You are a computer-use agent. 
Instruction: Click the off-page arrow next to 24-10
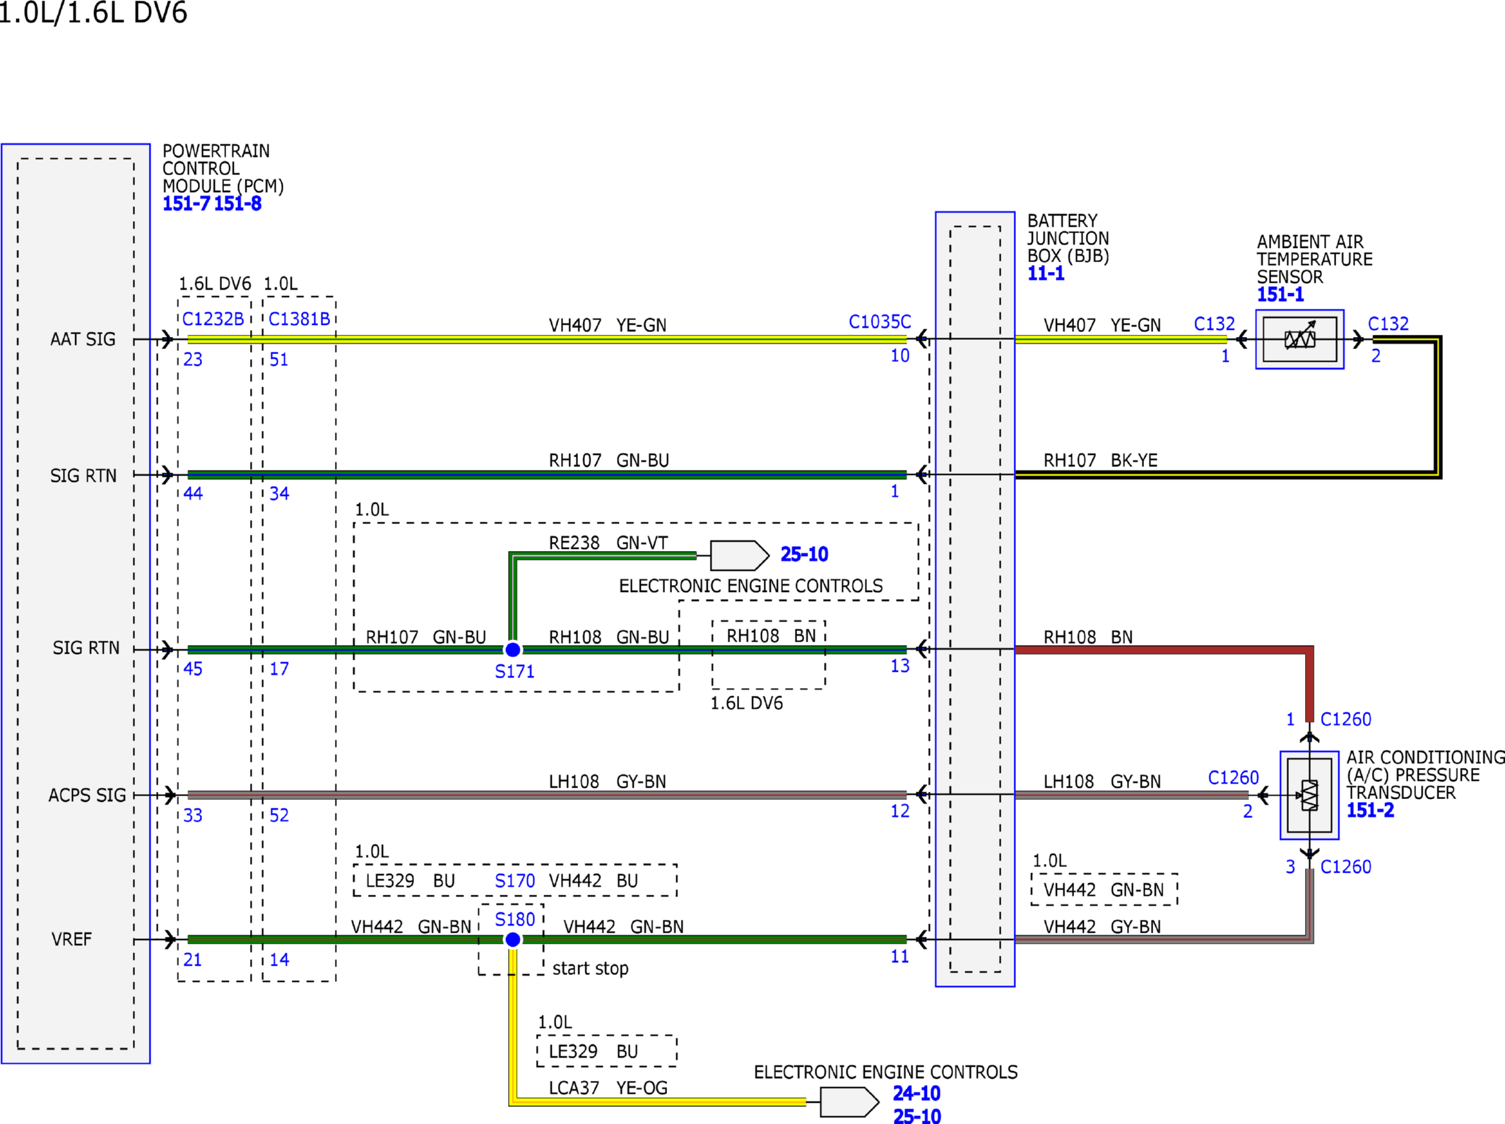(849, 1101)
